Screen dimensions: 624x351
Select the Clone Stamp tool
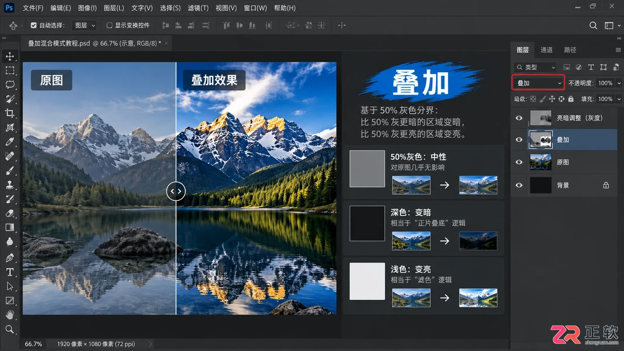(x=10, y=185)
